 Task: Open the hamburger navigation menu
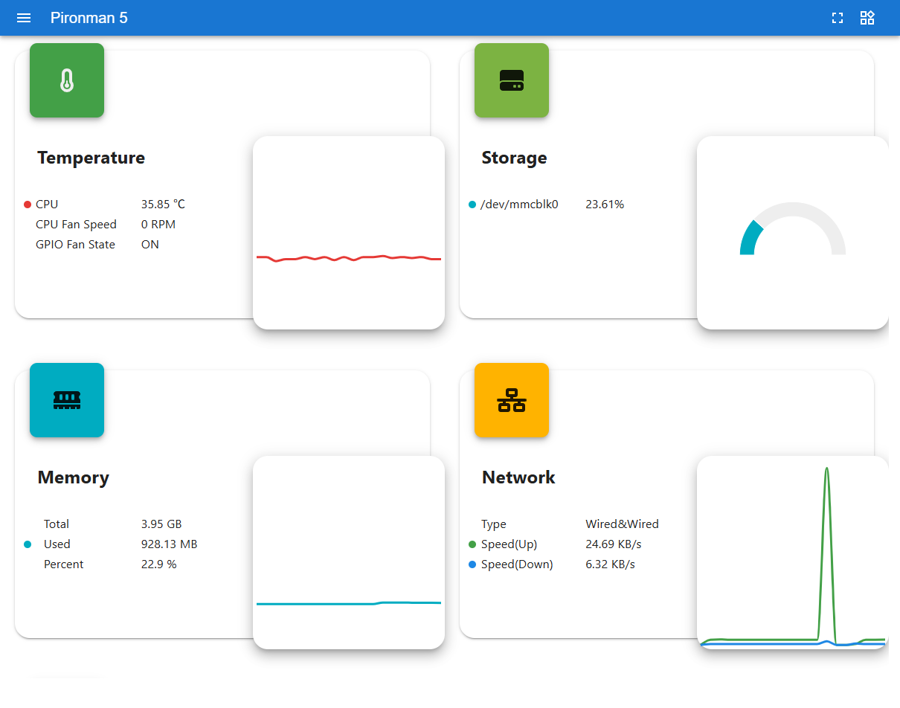(x=24, y=18)
